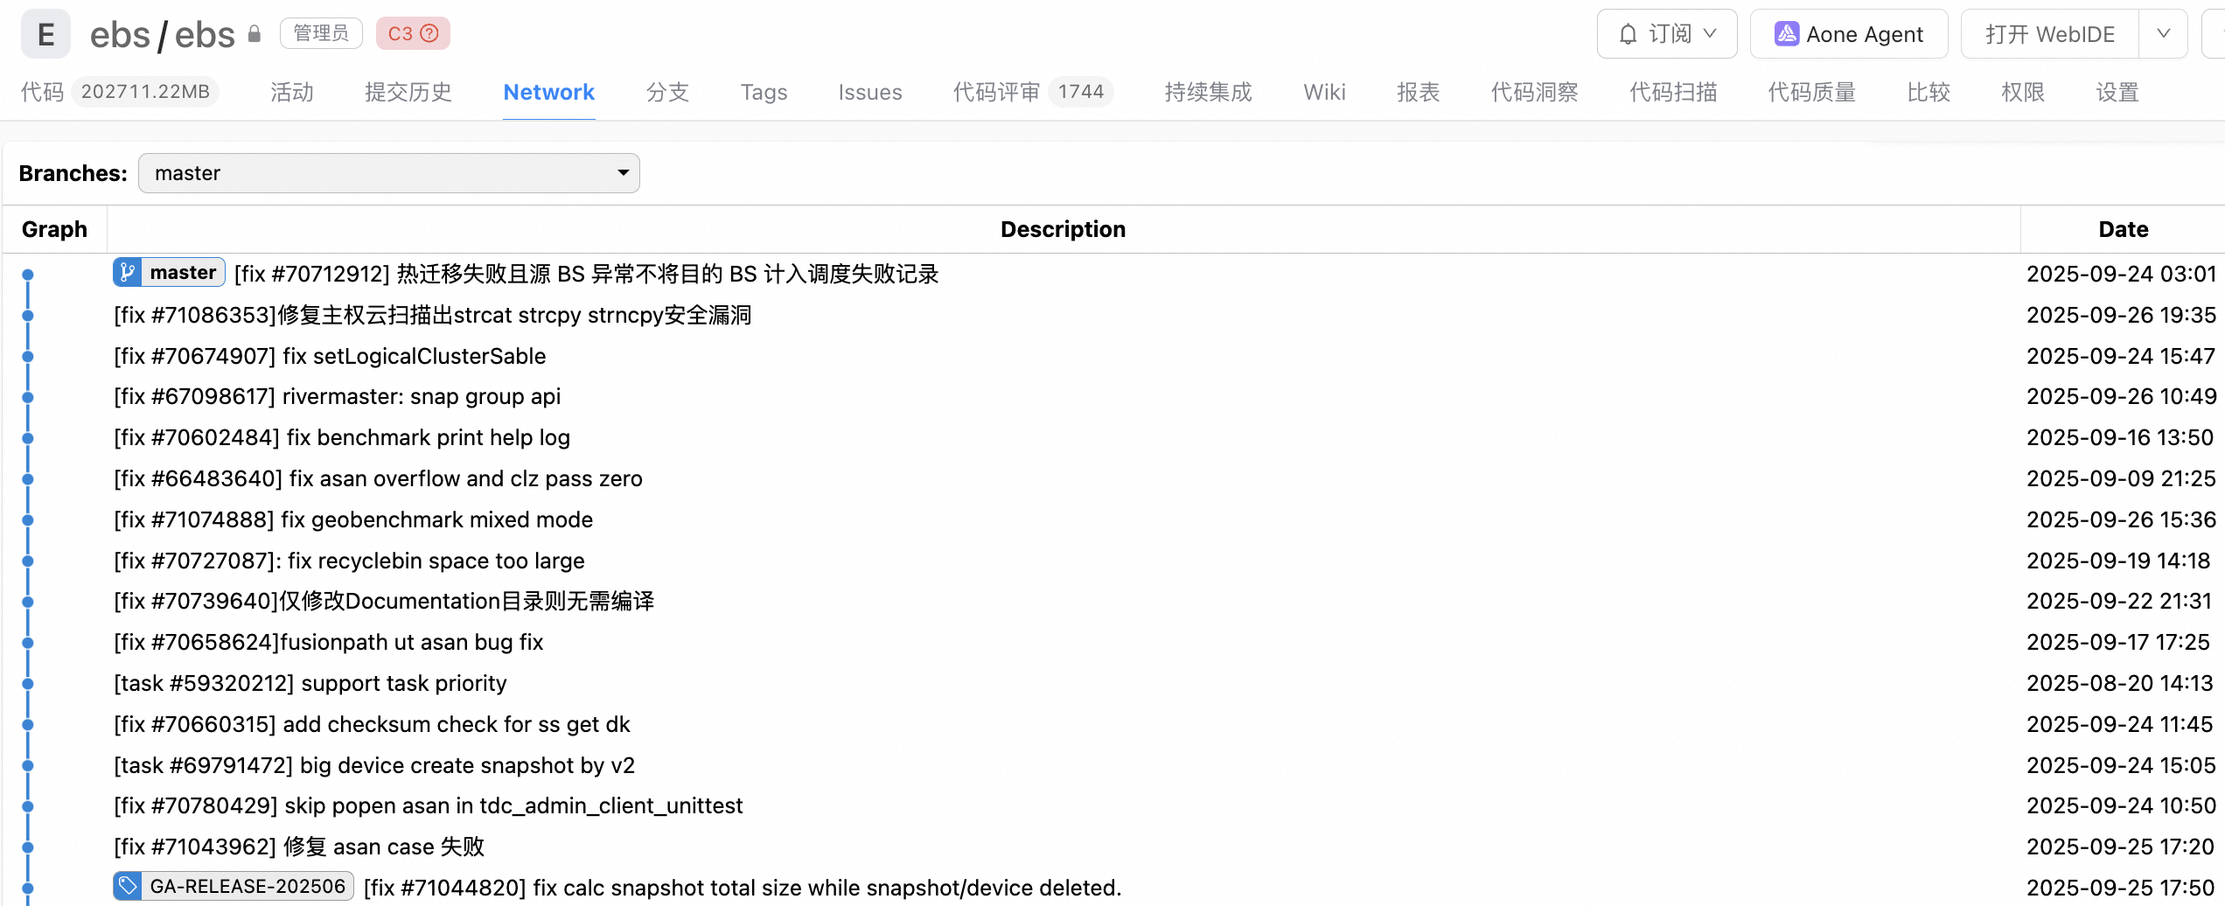Screen dimensions: 2225x906
Task: Click the GA-RELEASE-202506 tag label
Action: point(248,886)
